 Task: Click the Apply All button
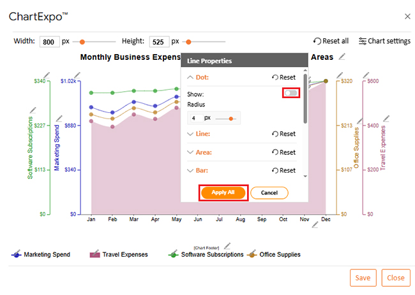coord(223,192)
